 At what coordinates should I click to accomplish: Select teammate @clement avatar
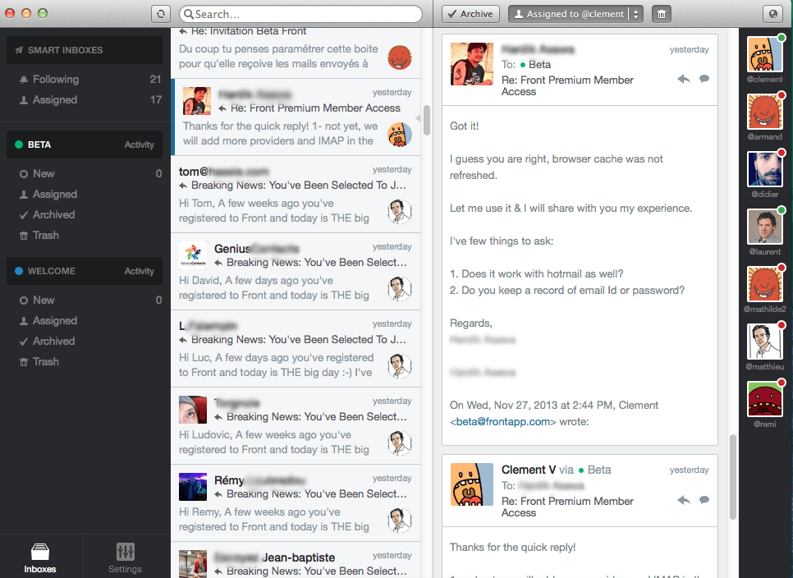[x=765, y=54]
